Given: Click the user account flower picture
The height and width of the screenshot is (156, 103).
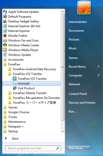Looking at the screenshot, I should pyautogui.click(x=84, y=8).
